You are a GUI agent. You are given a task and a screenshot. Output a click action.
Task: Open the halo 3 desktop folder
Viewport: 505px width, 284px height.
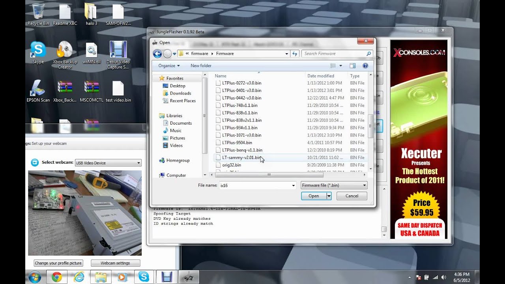92,15
